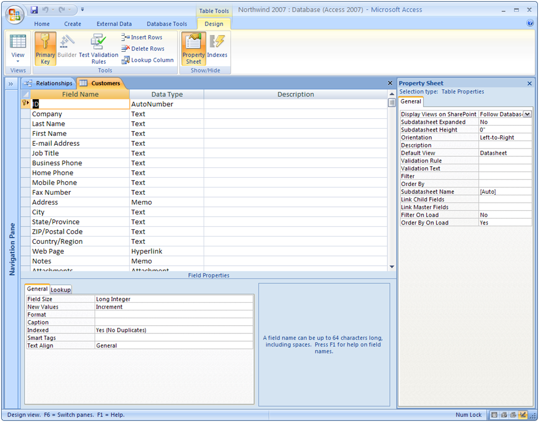The height and width of the screenshot is (422, 539).
Task: Click Insert Rows
Action: [141, 37]
